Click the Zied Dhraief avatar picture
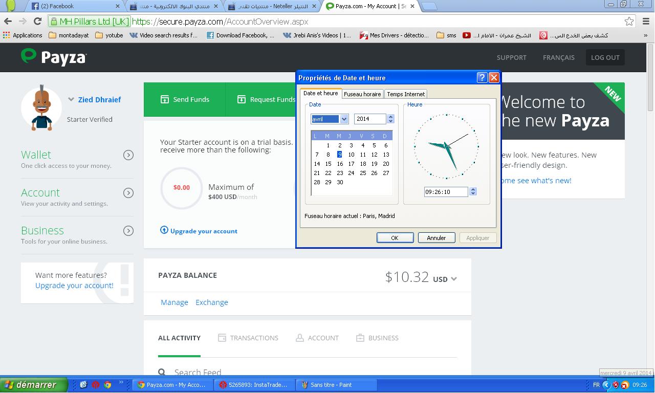 point(41,108)
